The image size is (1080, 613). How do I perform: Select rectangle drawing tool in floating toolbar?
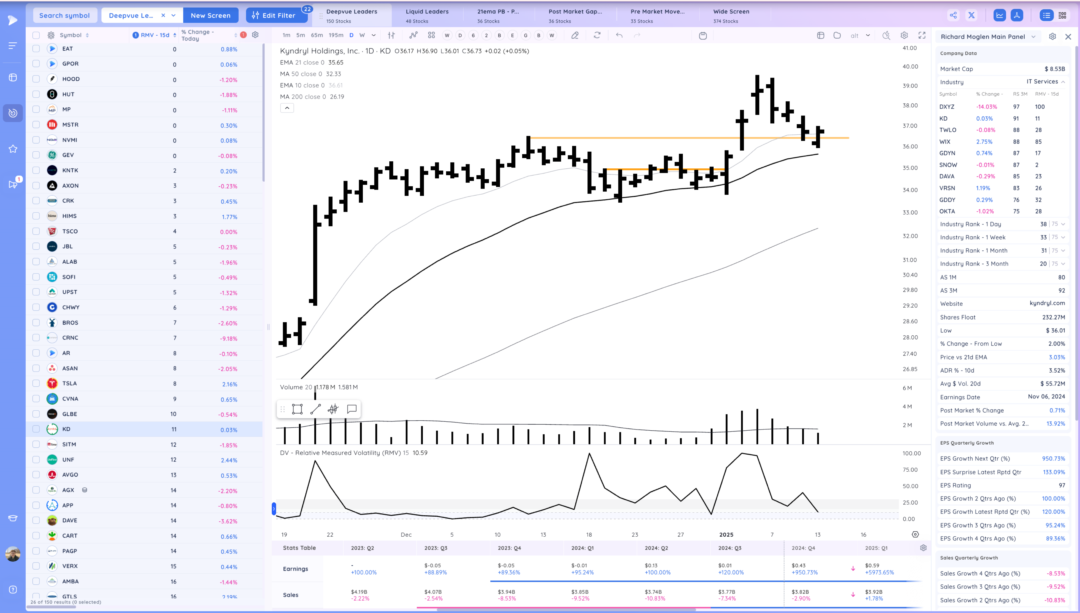point(297,409)
